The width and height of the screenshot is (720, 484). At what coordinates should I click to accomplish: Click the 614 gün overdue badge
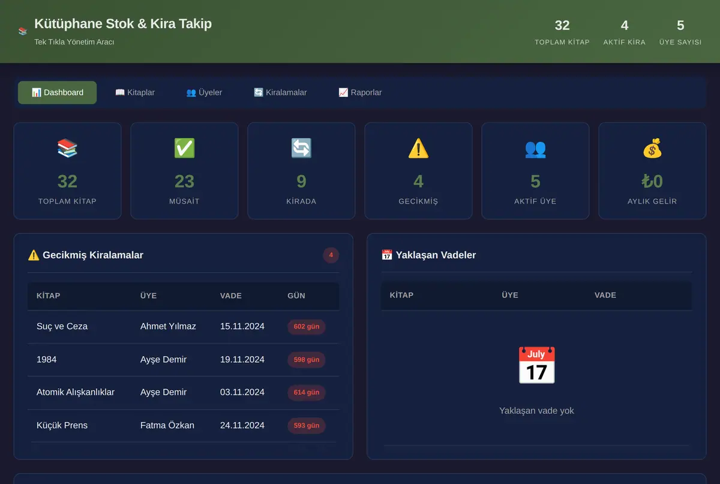coord(307,392)
